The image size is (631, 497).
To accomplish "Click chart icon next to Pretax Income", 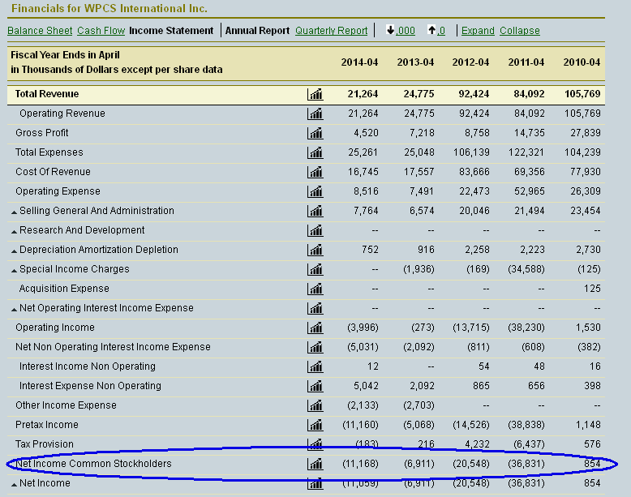I will (315, 425).
